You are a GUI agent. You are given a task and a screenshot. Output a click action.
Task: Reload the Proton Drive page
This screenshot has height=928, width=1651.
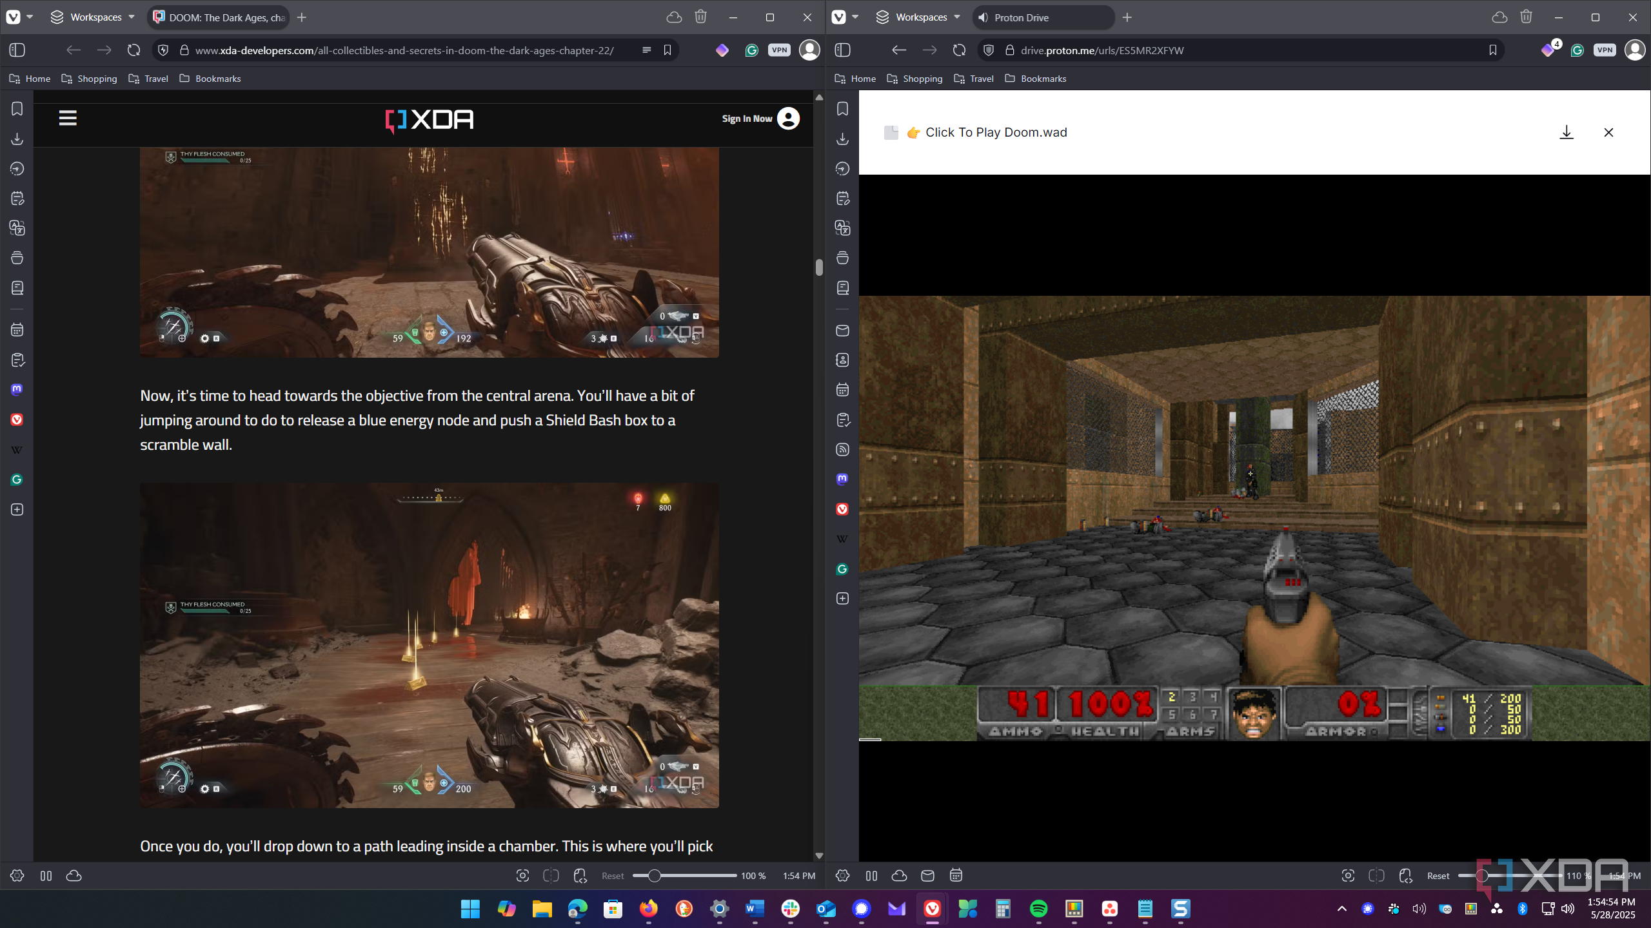coord(959,50)
